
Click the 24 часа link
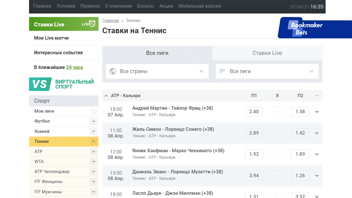coord(75,67)
